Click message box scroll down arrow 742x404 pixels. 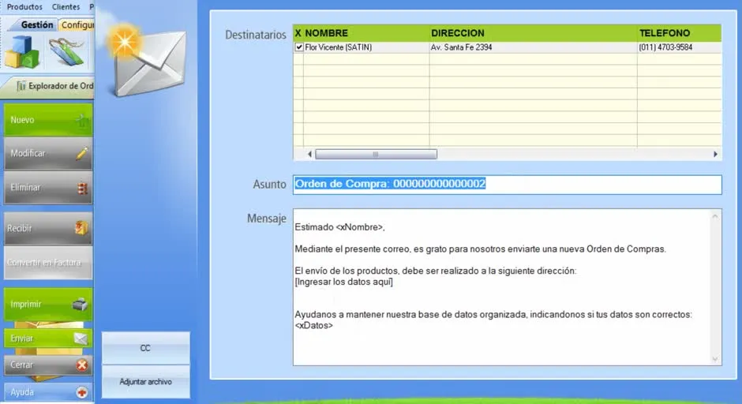715,359
